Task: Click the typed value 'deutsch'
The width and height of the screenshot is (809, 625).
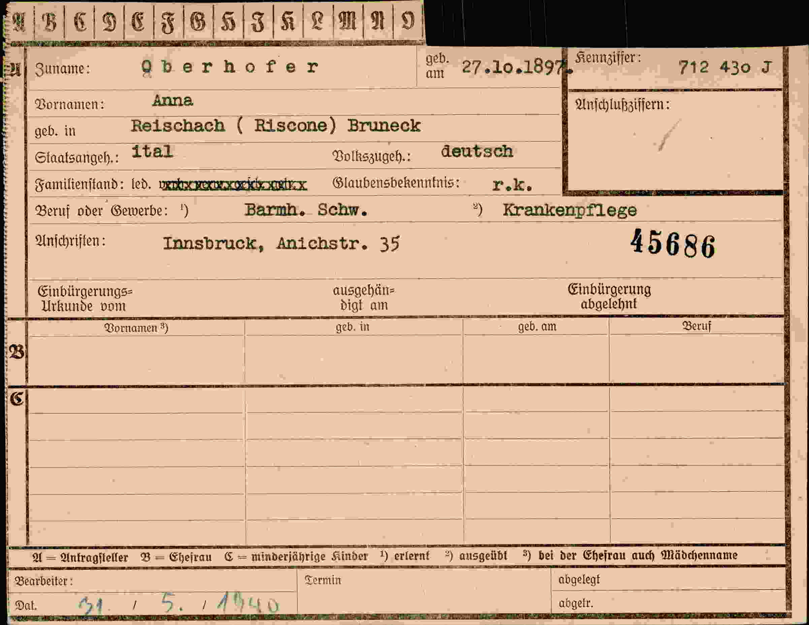Action: pyautogui.click(x=477, y=151)
